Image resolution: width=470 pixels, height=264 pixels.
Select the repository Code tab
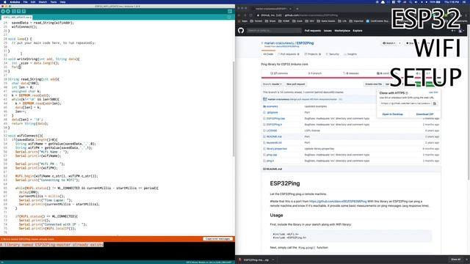tap(268, 54)
